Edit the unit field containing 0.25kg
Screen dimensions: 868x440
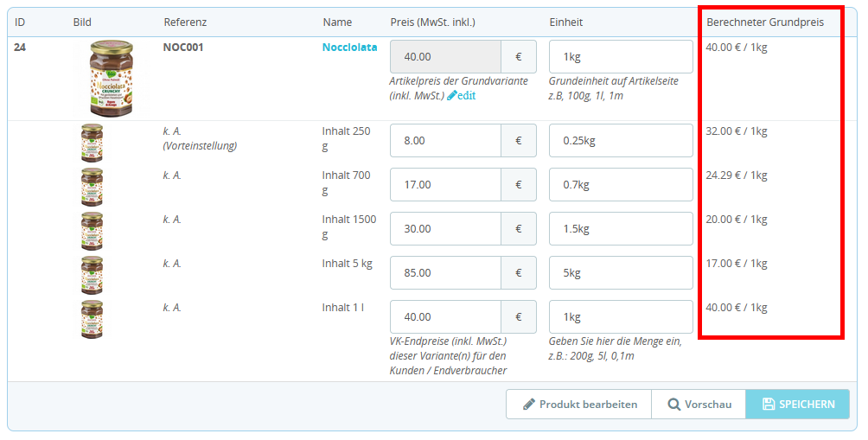click(621, 141)
